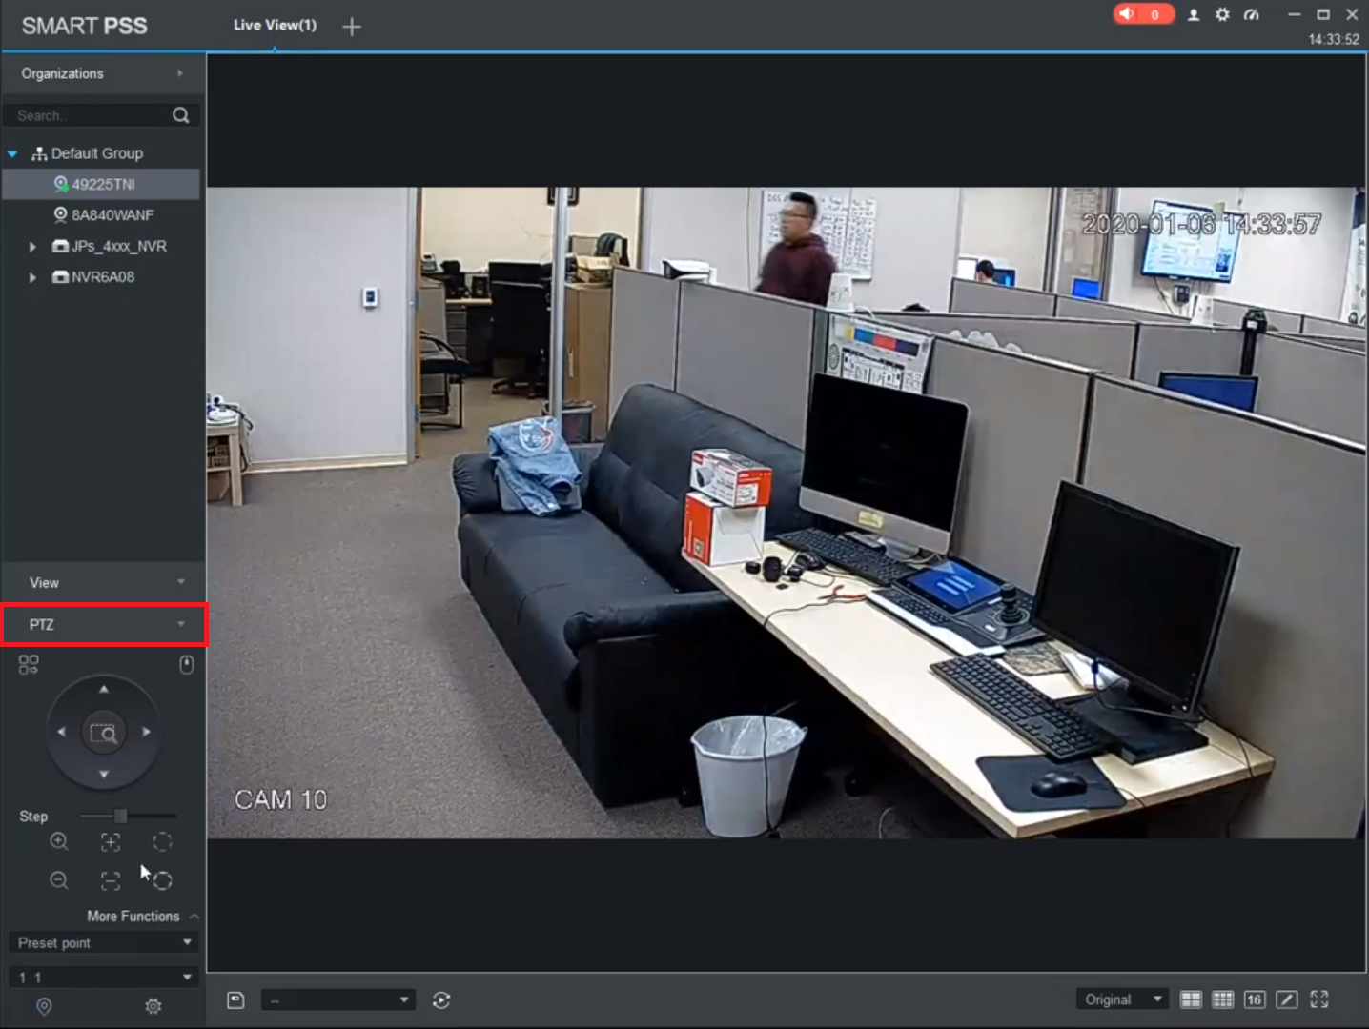The height and width of the screenshot is (1029, 1369).
Task: Open custom layout edit icon
Action: point(1287,999)
